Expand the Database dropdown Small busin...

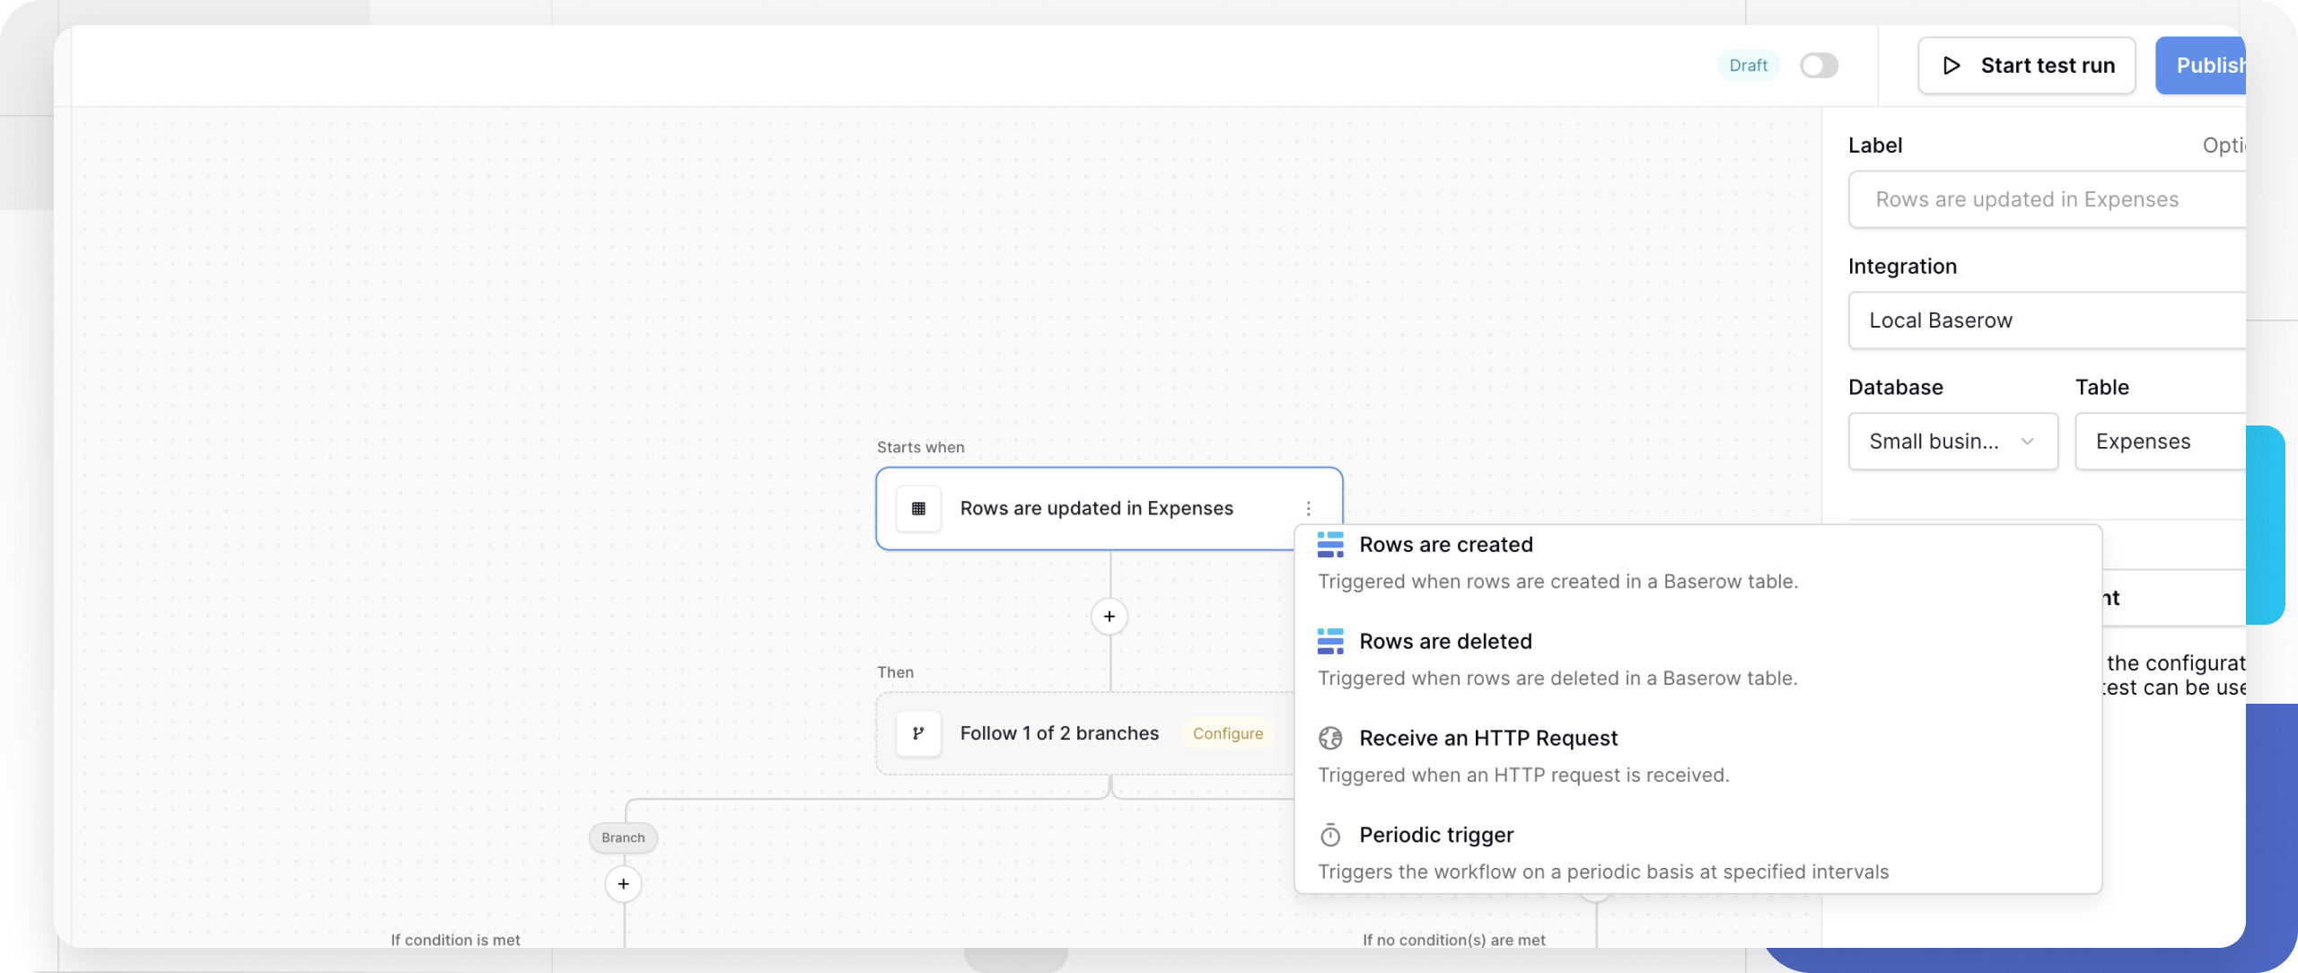pos(1952,442)
